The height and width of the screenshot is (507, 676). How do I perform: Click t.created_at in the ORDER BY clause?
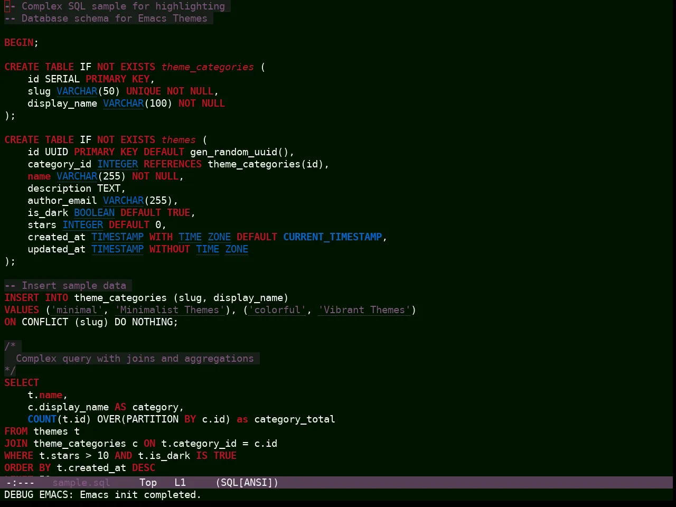[91, 468]
